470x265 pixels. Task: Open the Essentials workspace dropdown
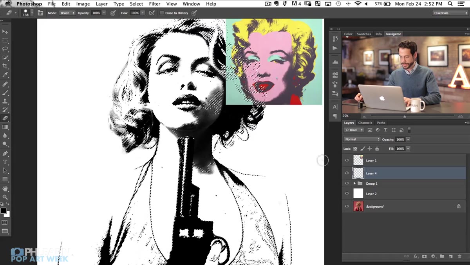450,13
